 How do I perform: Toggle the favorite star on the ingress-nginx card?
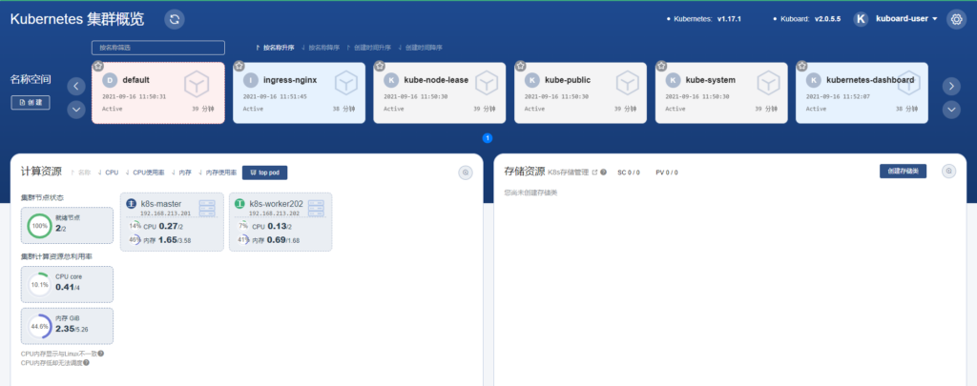click(x=239, y=66)
